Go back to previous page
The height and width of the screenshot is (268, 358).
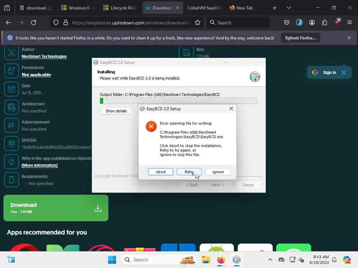(x=8, y=23)
